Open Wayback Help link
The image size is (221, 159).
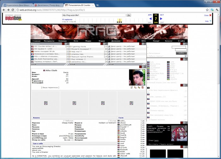(x=206, y=21)
